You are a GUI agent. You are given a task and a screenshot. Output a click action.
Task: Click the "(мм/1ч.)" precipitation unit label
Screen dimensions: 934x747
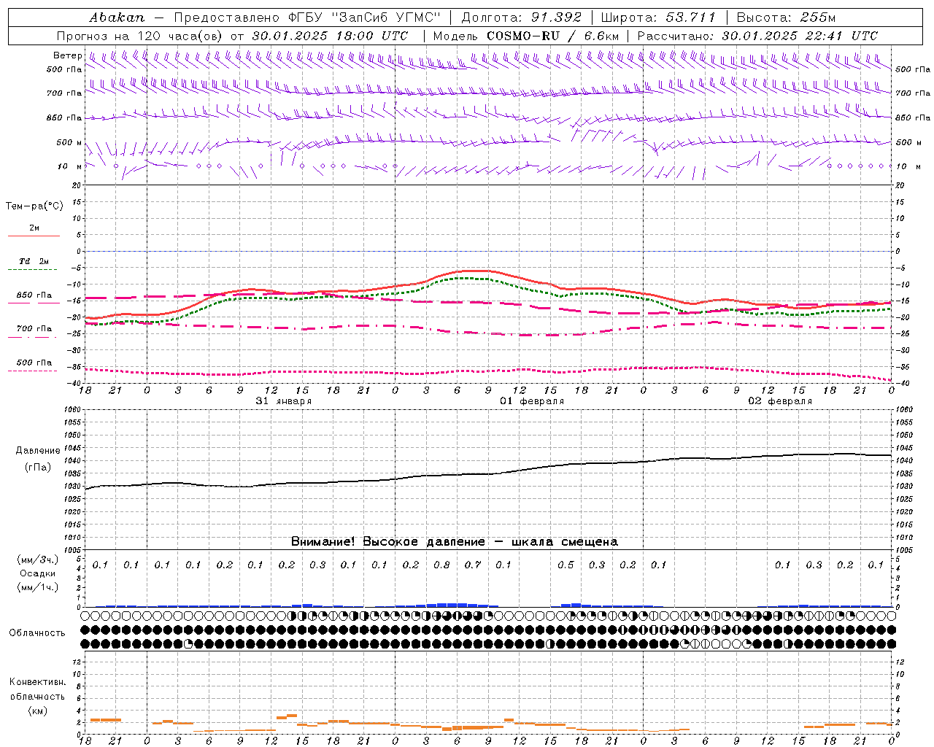click(x=38, y=587)
